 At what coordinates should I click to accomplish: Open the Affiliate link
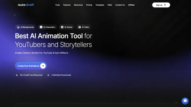coord(131,5)
